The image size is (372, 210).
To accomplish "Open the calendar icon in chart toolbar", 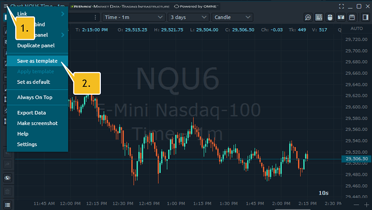I will pos(352,17).
